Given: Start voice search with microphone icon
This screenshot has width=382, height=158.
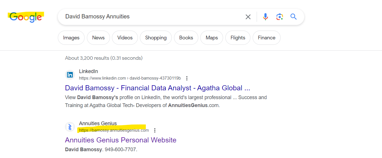Looking at the screenshot, I should pos(265,17).
